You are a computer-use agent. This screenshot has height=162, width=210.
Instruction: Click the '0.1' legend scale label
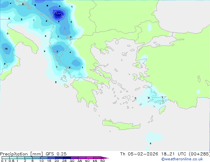pyautogui.click(x=4, y=161)
